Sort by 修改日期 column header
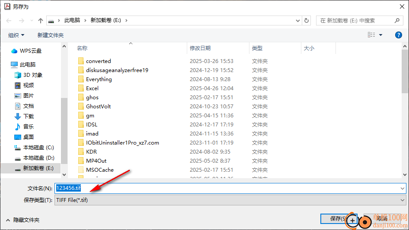The image size is (409, 230). click(x=200, y=48)
